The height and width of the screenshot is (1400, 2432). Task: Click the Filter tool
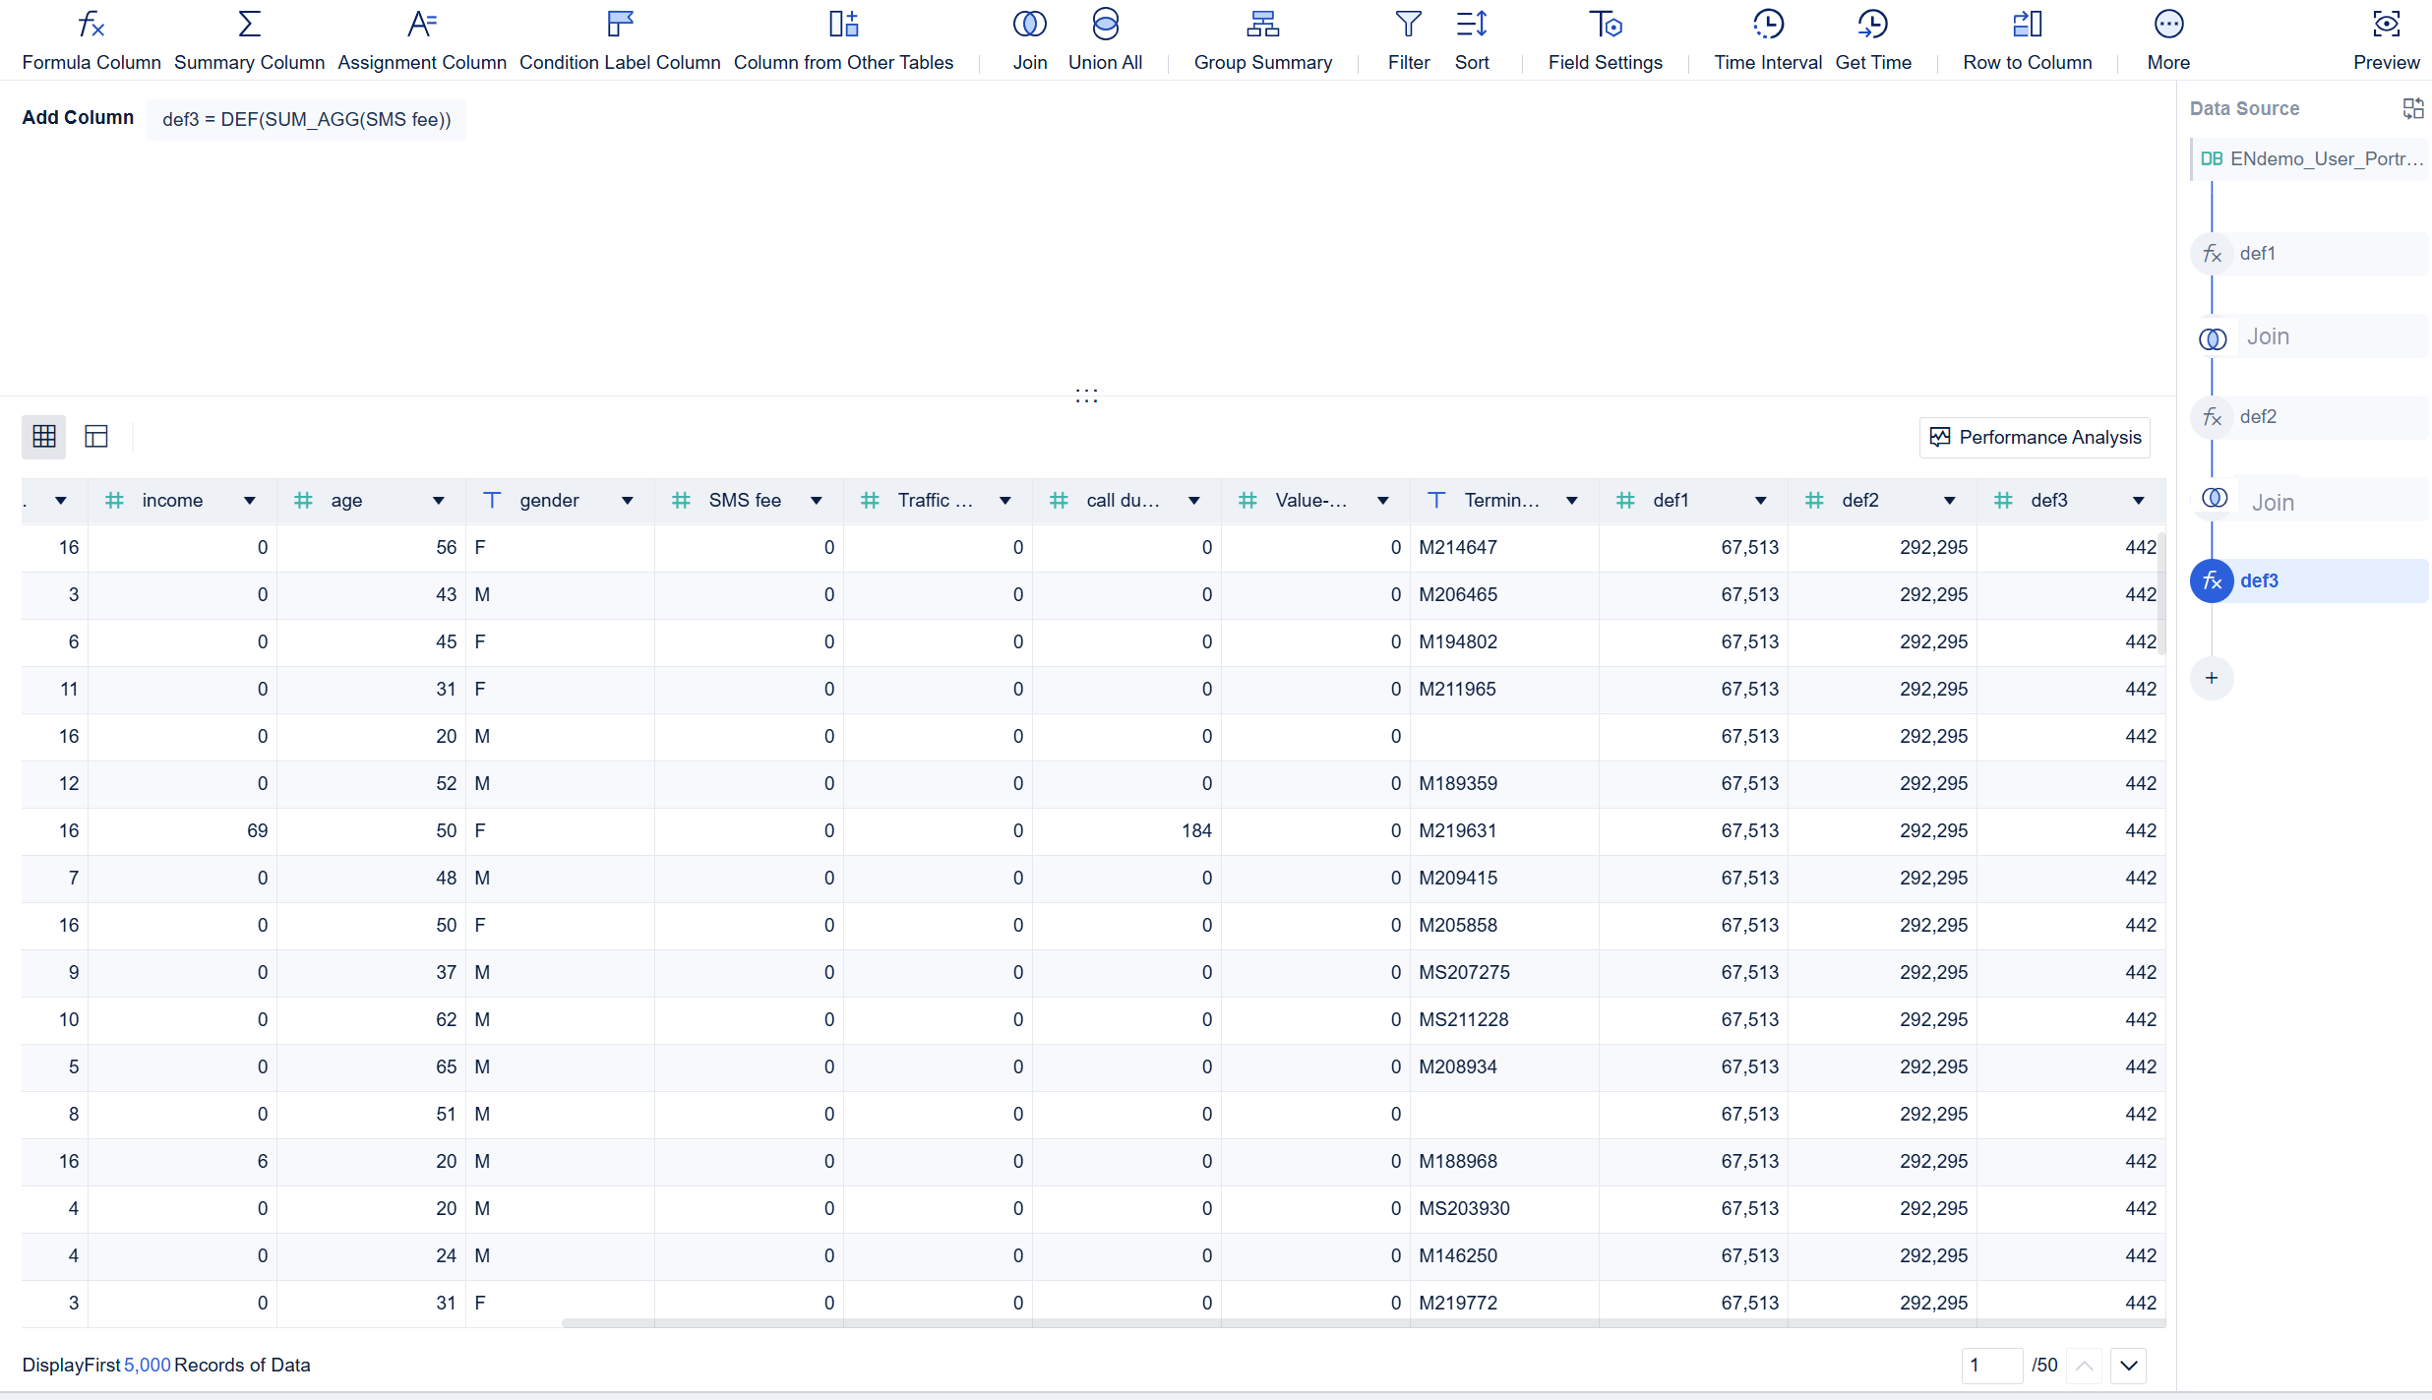tap(1408, 37)
